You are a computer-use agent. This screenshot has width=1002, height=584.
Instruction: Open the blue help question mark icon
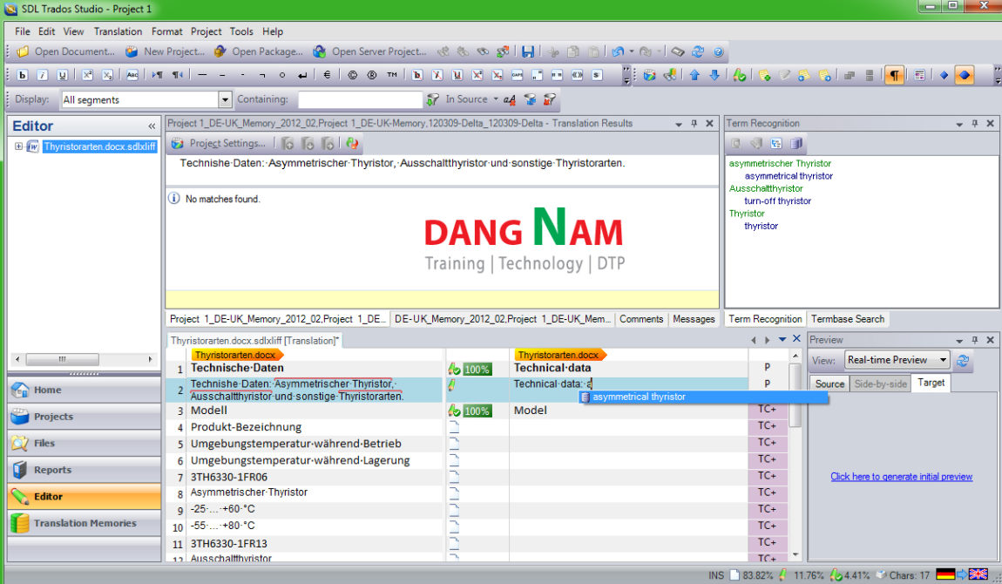(718, 51)
